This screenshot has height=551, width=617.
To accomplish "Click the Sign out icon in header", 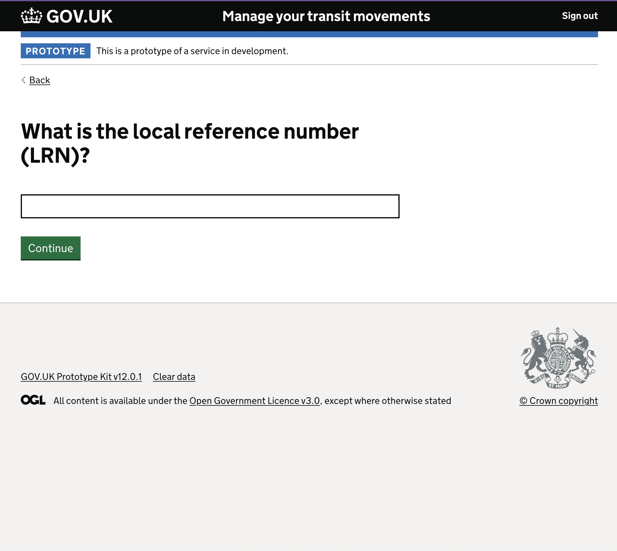I will click(x=580, y=15).
